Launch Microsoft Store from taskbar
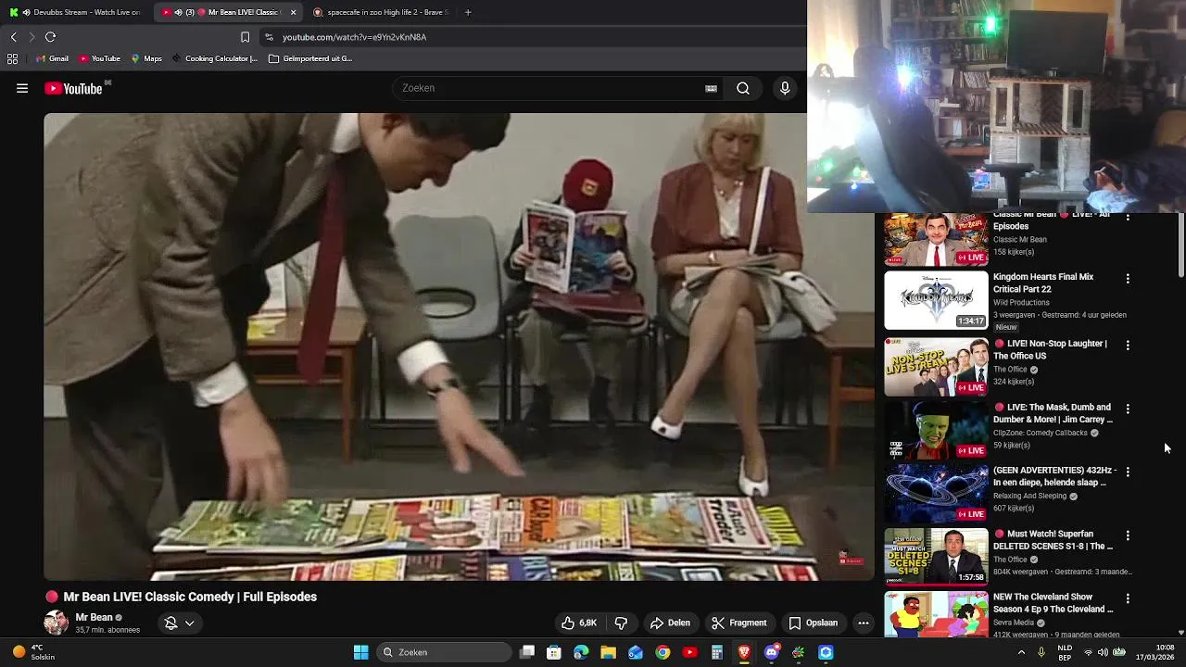Screen dimensions: 1186x667 point(554,652)
